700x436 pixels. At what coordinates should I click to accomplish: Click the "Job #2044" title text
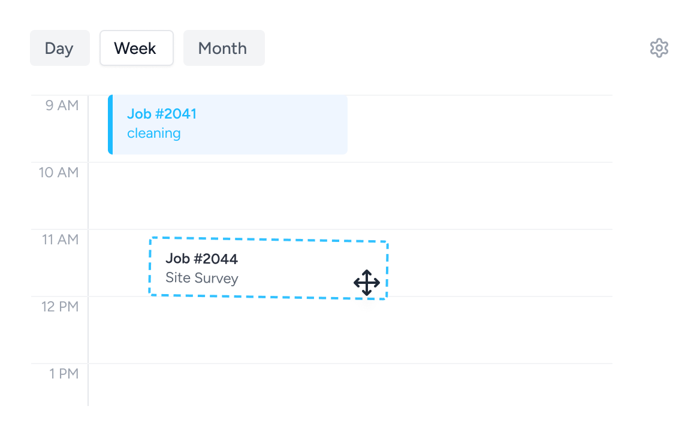click(x=201, y=259)
